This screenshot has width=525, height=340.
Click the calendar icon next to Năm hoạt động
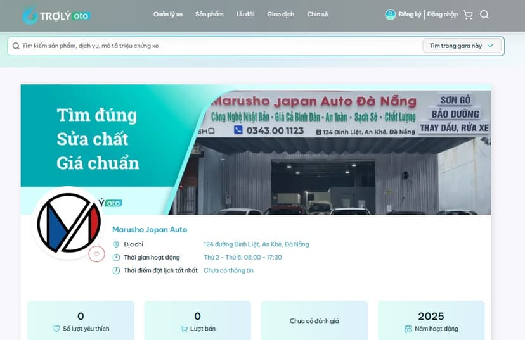[x=408, y=329]
